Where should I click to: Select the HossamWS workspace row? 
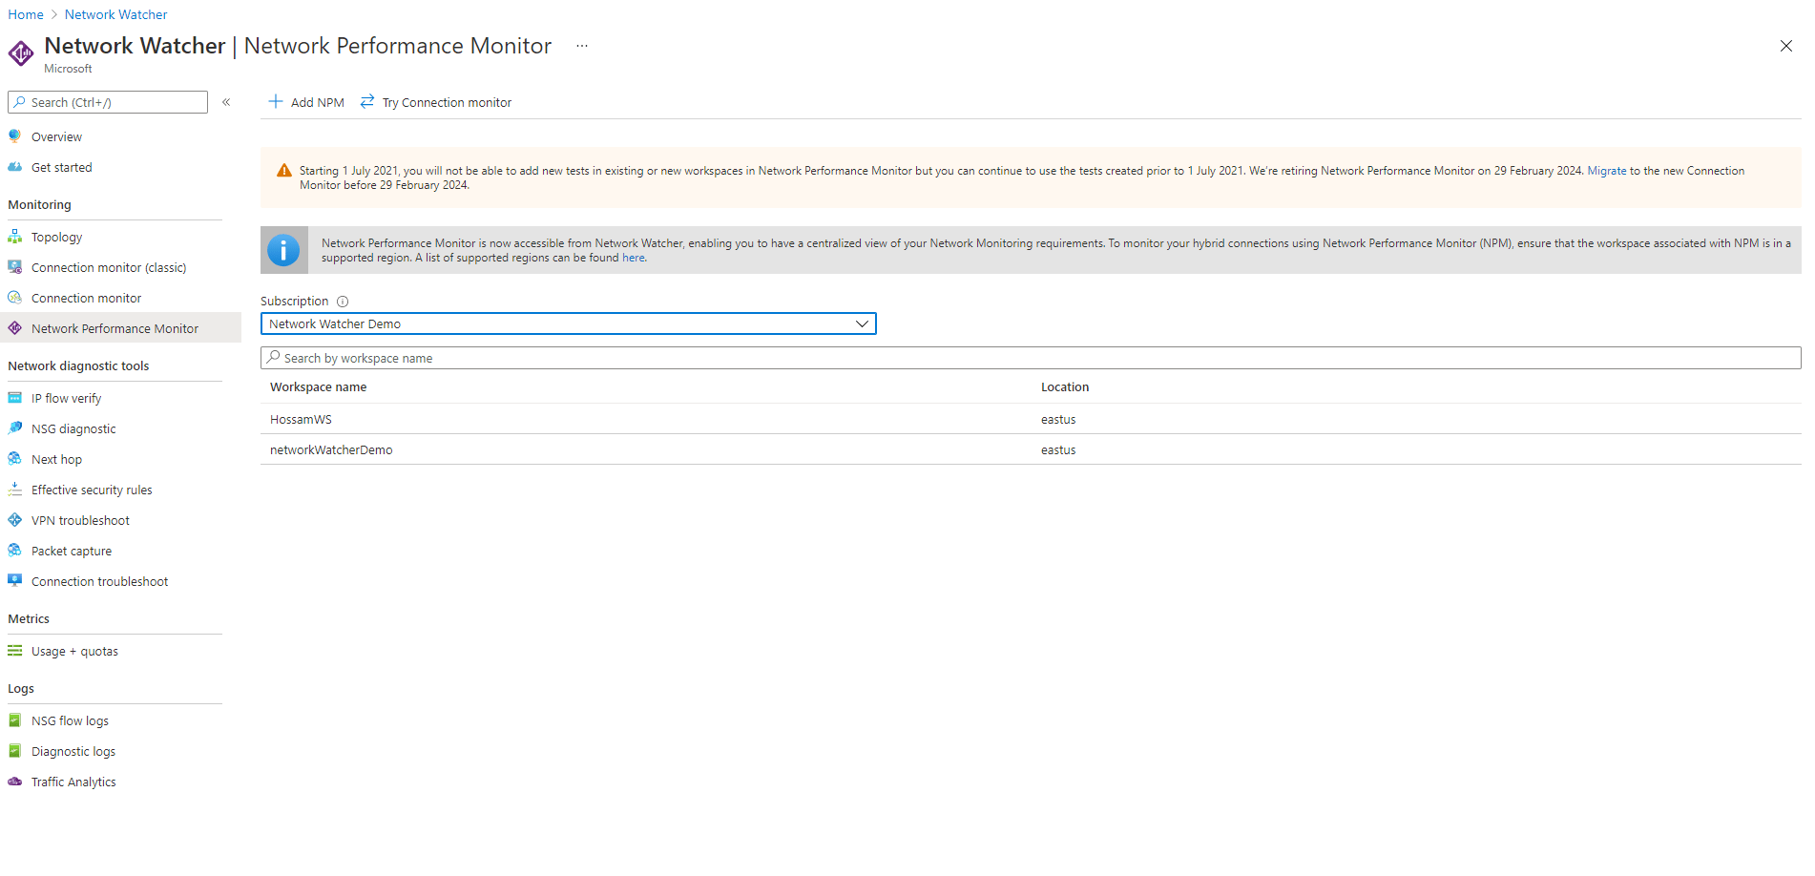[x=301, y=419]
